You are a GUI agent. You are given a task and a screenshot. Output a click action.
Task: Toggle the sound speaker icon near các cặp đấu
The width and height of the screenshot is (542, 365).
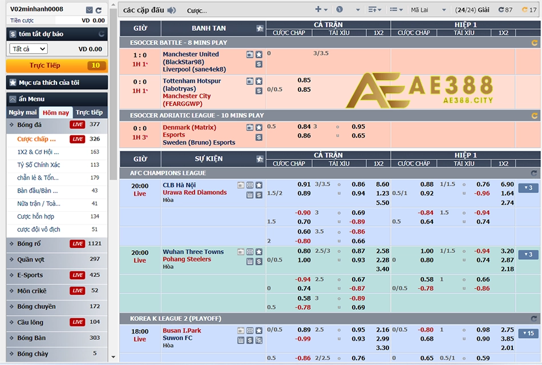(172, 10)
